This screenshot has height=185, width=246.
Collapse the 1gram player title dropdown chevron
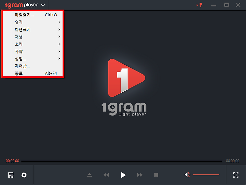[43, 5]
